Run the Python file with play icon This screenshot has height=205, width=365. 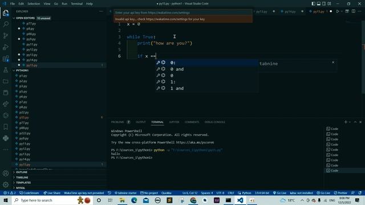[337, 11]
